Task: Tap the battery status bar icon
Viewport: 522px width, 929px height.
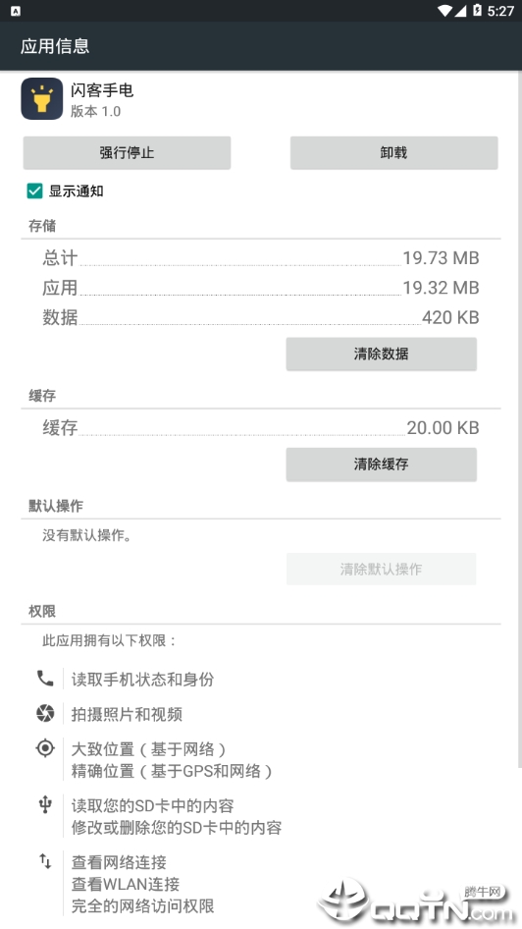Action: (x=478, y=11)
